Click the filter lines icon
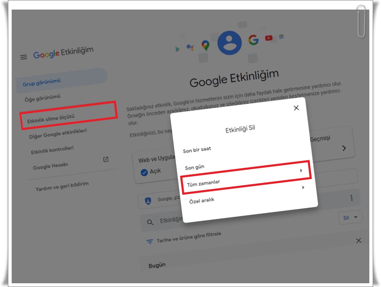Viewport: 381px width, 287px height. click(x=150, y=242)
